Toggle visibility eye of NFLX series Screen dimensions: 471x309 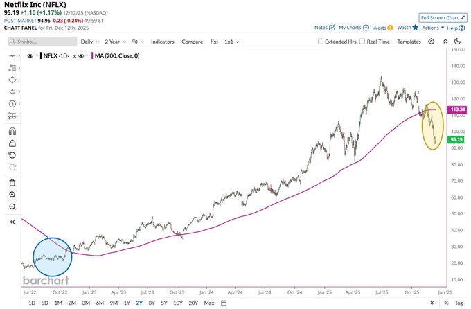(30, 55)
